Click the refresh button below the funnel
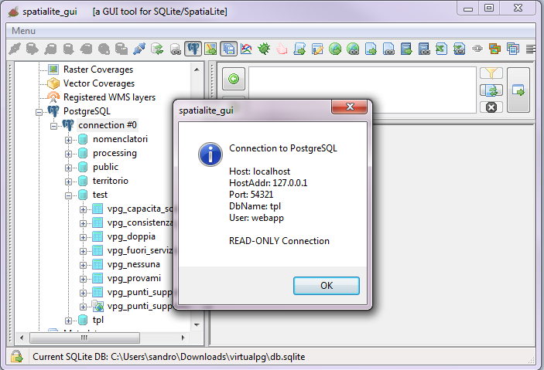544x370 pixels. (491, 90)
